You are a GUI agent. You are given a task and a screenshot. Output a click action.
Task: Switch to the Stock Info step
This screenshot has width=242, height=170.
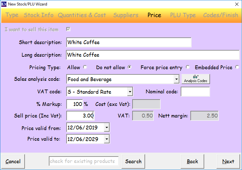point(38,15)
